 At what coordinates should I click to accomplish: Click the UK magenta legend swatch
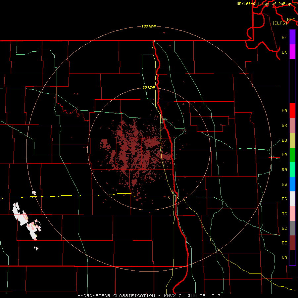click(x=292, y=52)
